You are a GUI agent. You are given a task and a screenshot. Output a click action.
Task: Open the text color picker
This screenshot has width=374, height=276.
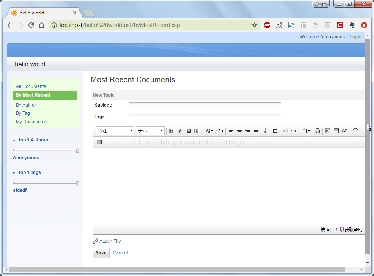click(209, 131)
